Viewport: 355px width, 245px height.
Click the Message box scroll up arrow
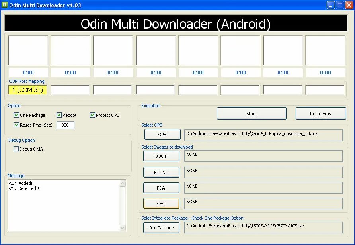(123, 183)
